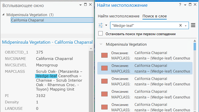Viewport: 199px width, 112px height.
Task: Open the Locate pane options arrow menu
Action: [185, 5]
